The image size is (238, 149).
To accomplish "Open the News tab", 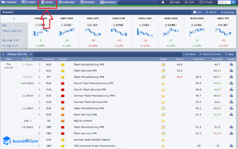I will (47, 2).
